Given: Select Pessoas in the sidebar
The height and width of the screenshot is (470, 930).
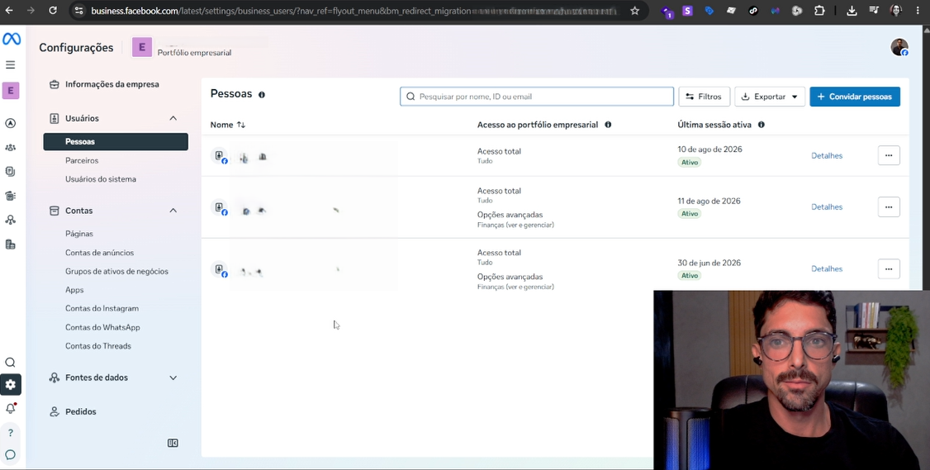Looking at the screenshot, I should pos(116,141).
